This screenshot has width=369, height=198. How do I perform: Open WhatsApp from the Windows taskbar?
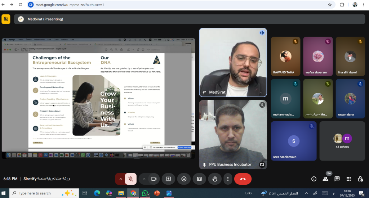[145, 193]
